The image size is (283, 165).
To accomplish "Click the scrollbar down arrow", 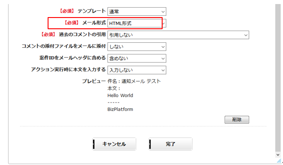I will click(x=278, y=155).
